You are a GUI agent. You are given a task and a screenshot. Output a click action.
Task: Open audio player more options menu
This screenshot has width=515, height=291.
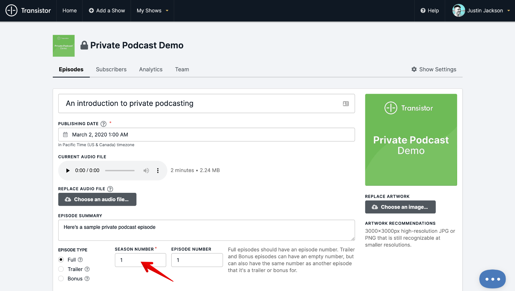tap(158, 171)
